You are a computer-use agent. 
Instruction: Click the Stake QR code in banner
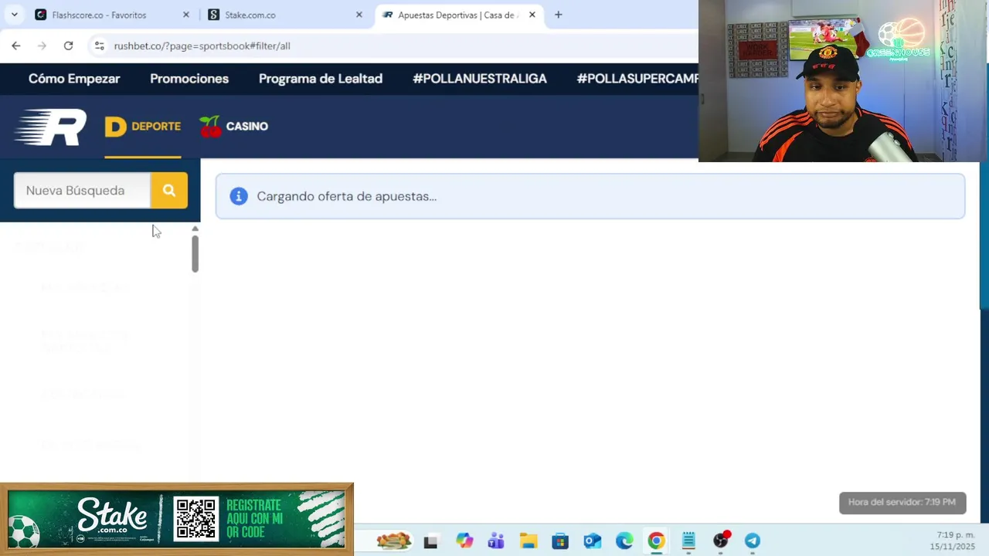(x=195, y=518)
